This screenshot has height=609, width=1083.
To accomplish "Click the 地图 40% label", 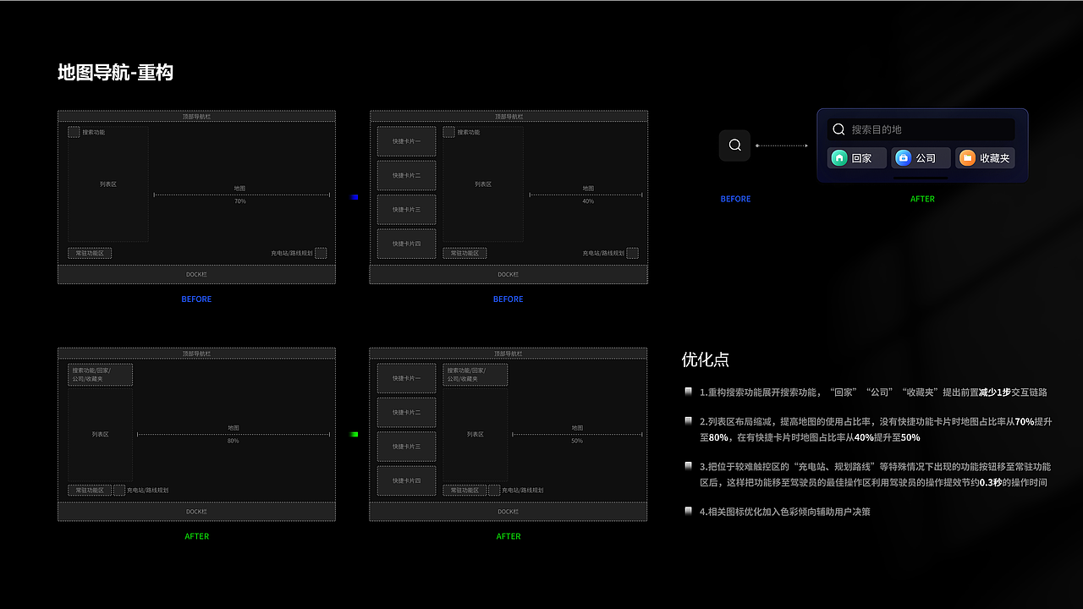I will pyautogui.click(x=588, y=195).
